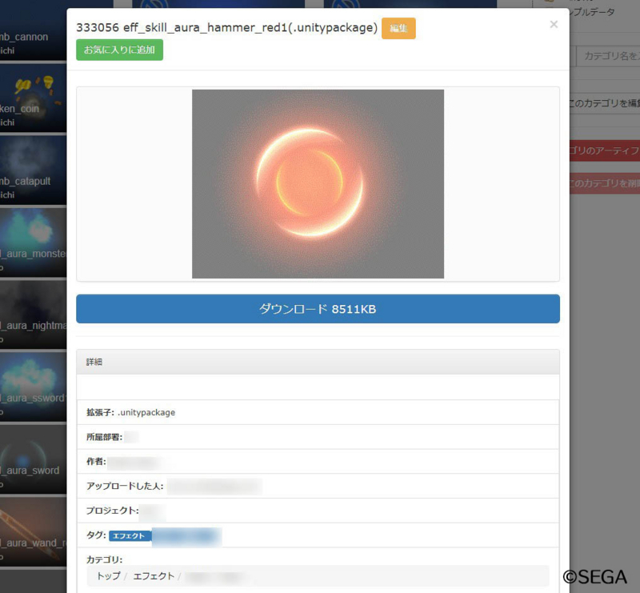The width and height of the screenshot is (640, 593).
Task: Open the ken_coin effect thumbnail
Action: click(x=33, y=98)
